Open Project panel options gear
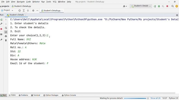179x100 pixels. [x=33, y=11]
